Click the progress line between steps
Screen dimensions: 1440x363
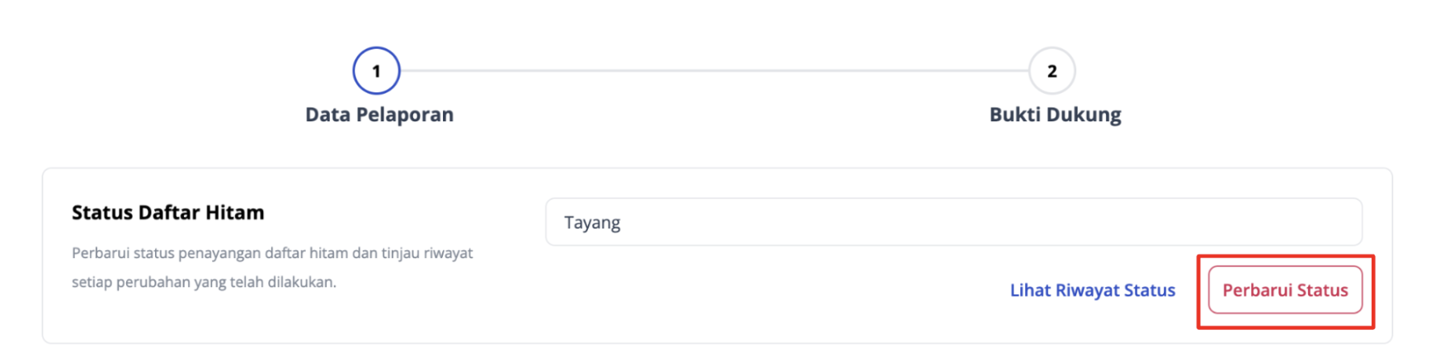click(x=714, y=71)
